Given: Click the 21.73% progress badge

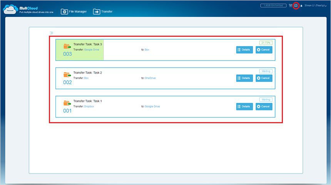Looking at the screenshot, I should pyautogui.click(x=266, y=43).
